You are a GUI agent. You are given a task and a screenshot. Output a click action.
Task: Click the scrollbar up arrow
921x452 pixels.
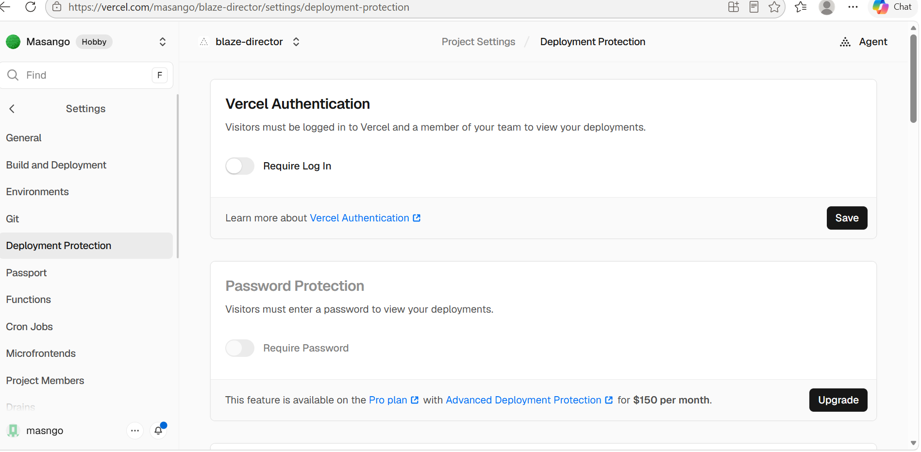coord(913,28)
